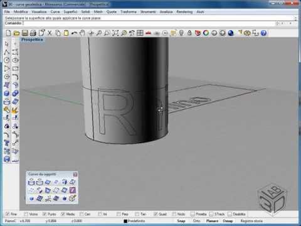Click the four-viewport layout icon
This screenshot has height=226, width=301.
[140, 33]
